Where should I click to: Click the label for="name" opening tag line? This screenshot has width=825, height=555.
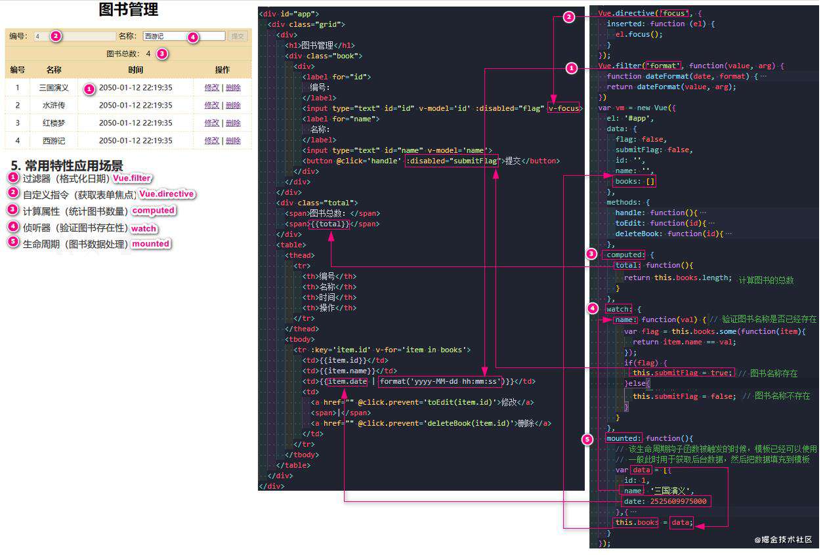341,119
